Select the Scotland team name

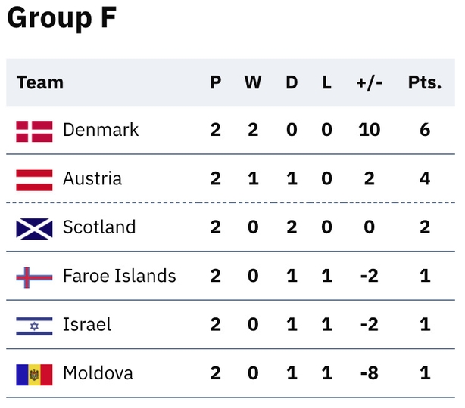click(x=99, y=227)
